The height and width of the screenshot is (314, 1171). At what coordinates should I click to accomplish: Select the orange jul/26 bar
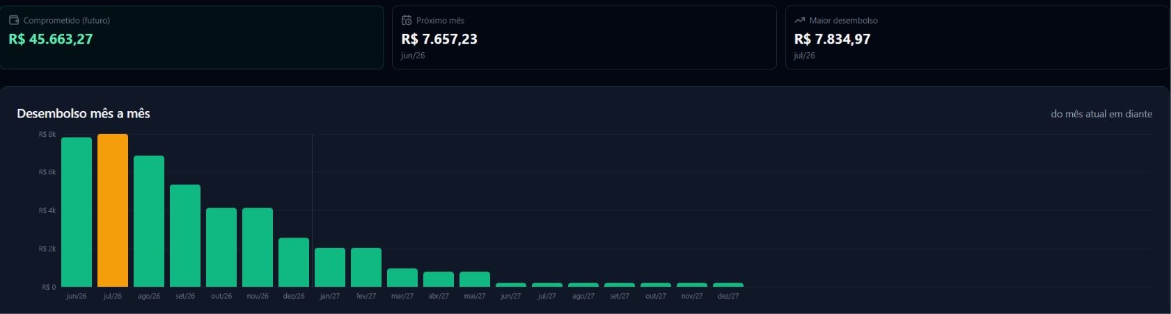113,210
